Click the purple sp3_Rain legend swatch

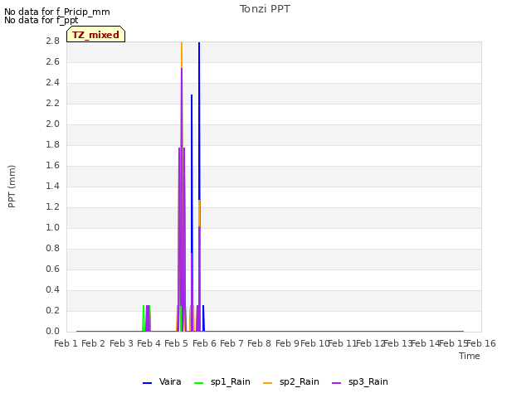(337, 383)
